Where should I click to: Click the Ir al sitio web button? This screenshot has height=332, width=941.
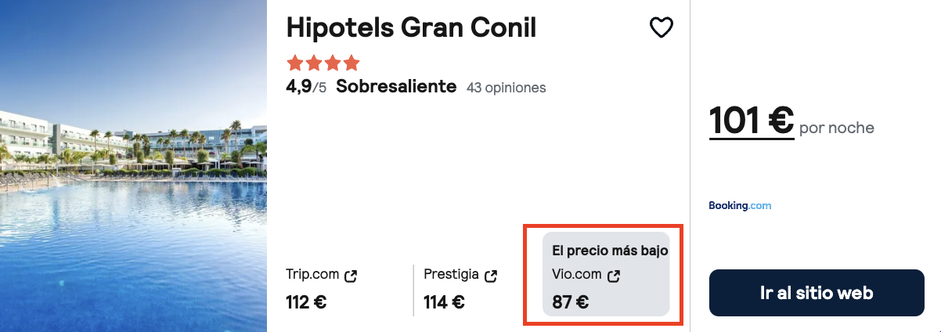[x=817, y=293]
